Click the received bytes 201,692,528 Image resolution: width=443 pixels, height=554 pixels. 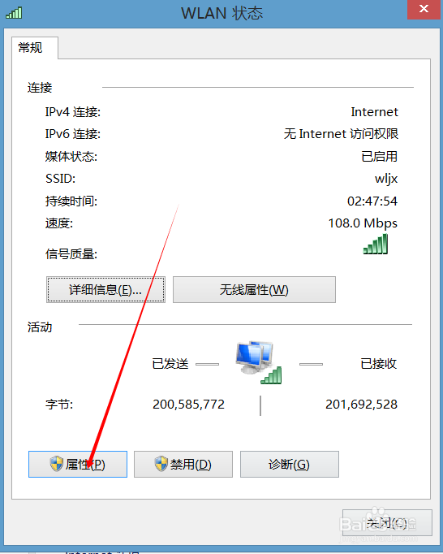[362, 405]
